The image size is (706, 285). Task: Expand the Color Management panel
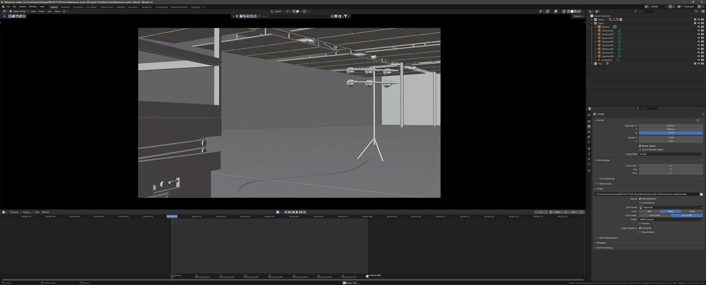608,238
